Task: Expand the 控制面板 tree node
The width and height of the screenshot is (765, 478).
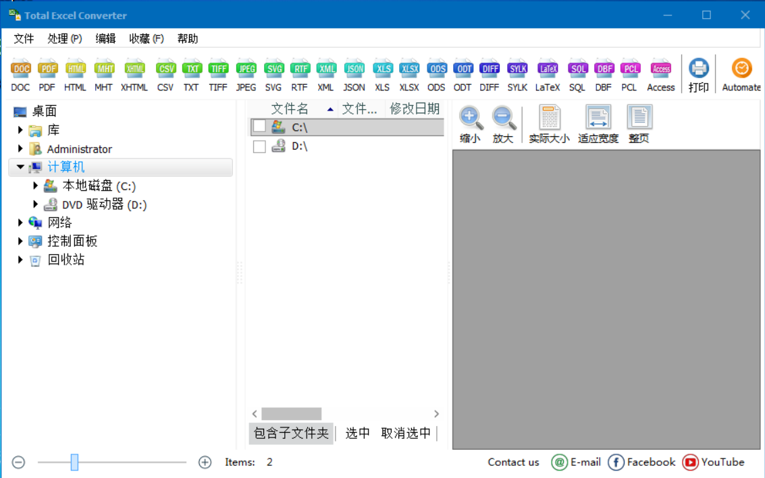Action: pos(20,241)
